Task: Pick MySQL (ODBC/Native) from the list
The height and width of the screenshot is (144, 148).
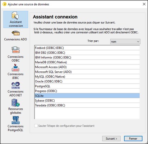Action: point(87,77)
